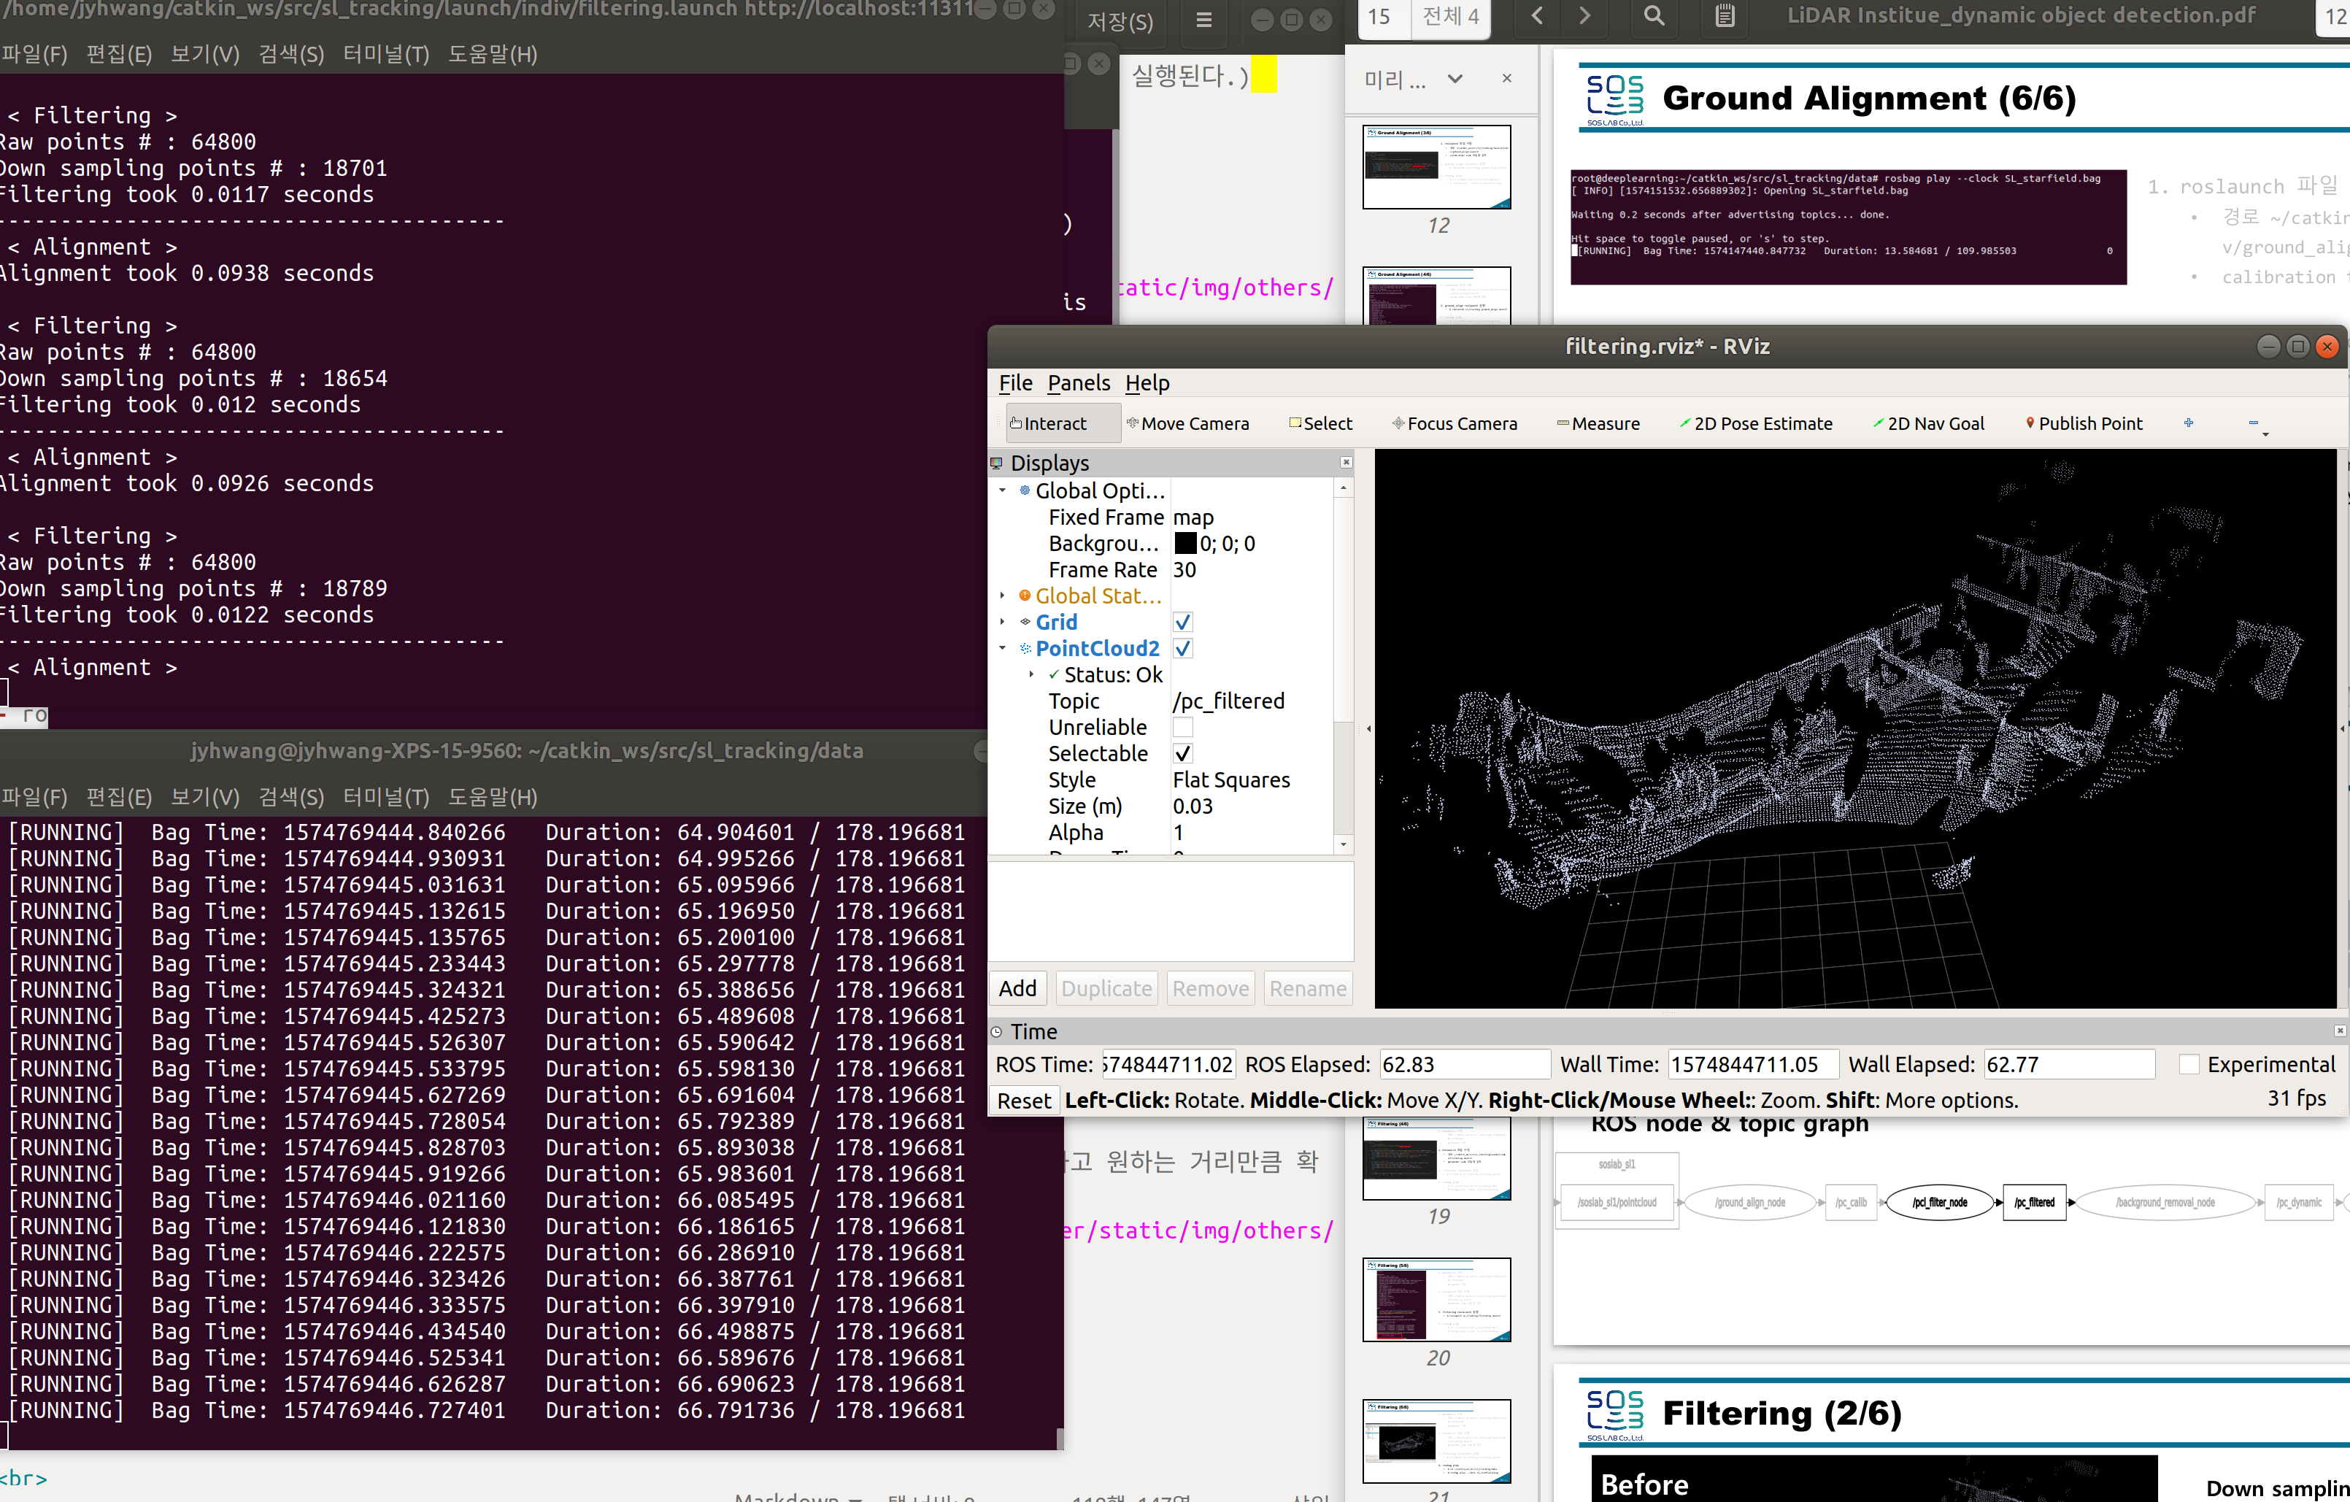Viewport: 2350px width, 1502px height.
Task: Click the plus icon to add toolbar tool
Action: 2188,423
